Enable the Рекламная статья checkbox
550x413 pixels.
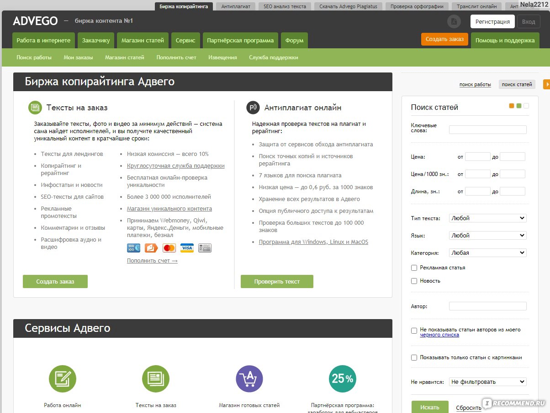pos(414,268)
